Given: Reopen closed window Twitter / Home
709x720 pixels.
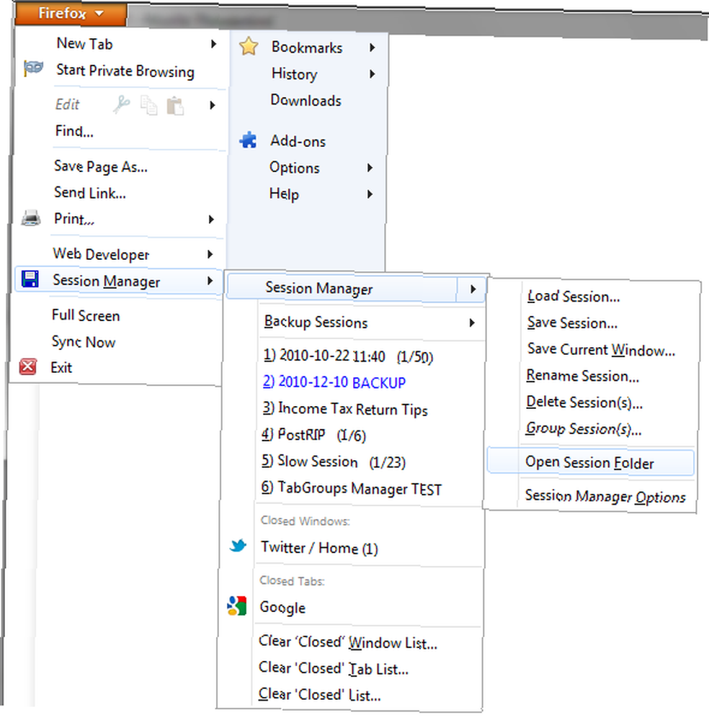Looking at the screenshot, I should click(319, 548).
